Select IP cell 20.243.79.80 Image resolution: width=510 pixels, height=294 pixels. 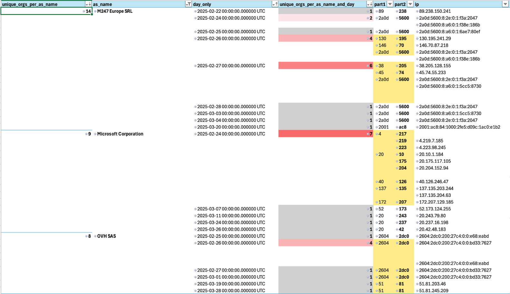point(462,216)
